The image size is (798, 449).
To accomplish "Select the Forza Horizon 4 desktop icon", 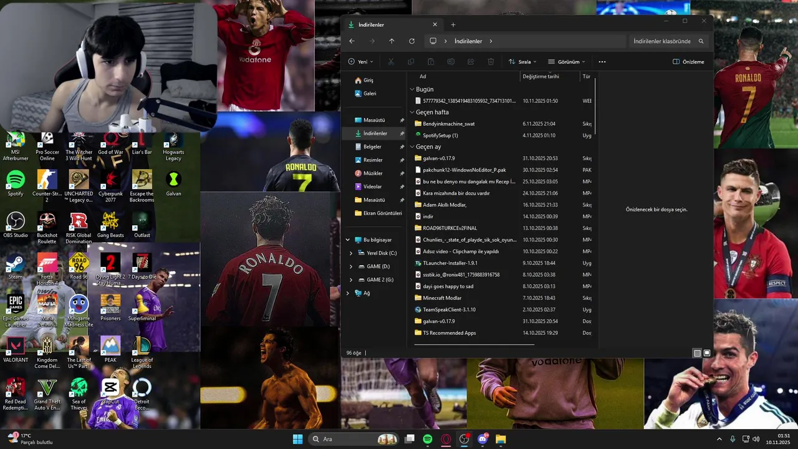I will click(x=47, y=269).
